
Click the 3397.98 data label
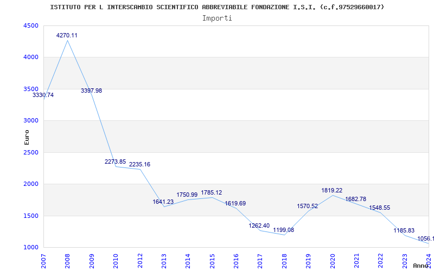point(91,91)
